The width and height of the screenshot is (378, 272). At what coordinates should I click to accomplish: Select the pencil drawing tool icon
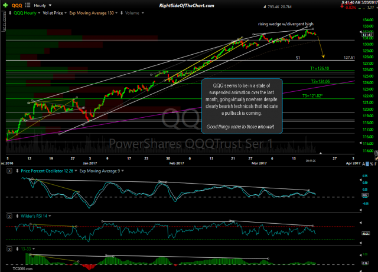(x=376, y=158)
